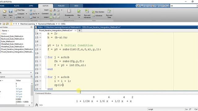This screenshot has width=198, height=111.
Task: Select Euler_Method.m in file list
Action: coord(8,41)
